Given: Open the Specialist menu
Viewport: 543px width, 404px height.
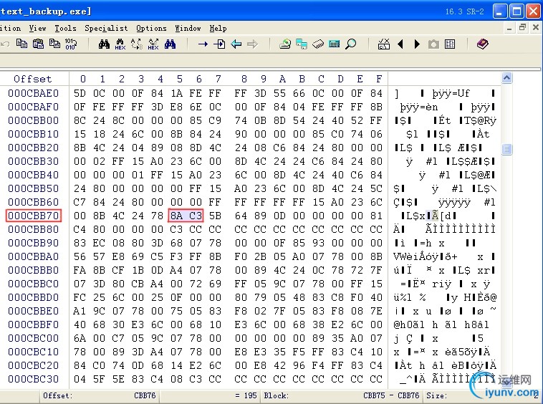Looking at the screenshot, I should coord(106,29).
